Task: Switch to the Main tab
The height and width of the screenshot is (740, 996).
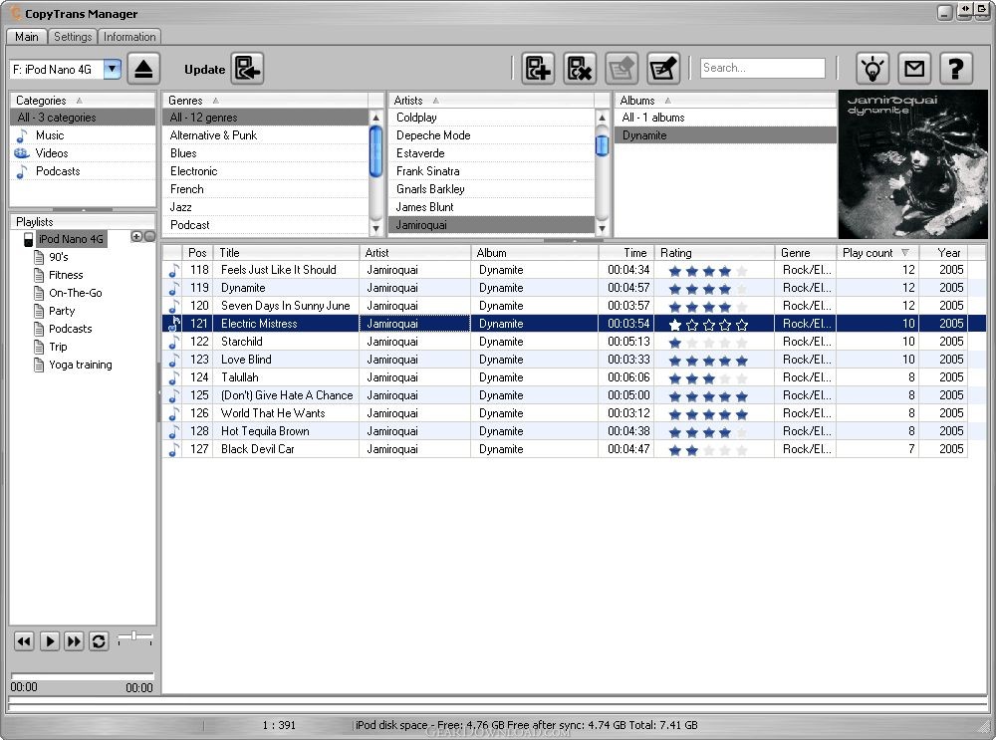Action: tap(27, 37)
